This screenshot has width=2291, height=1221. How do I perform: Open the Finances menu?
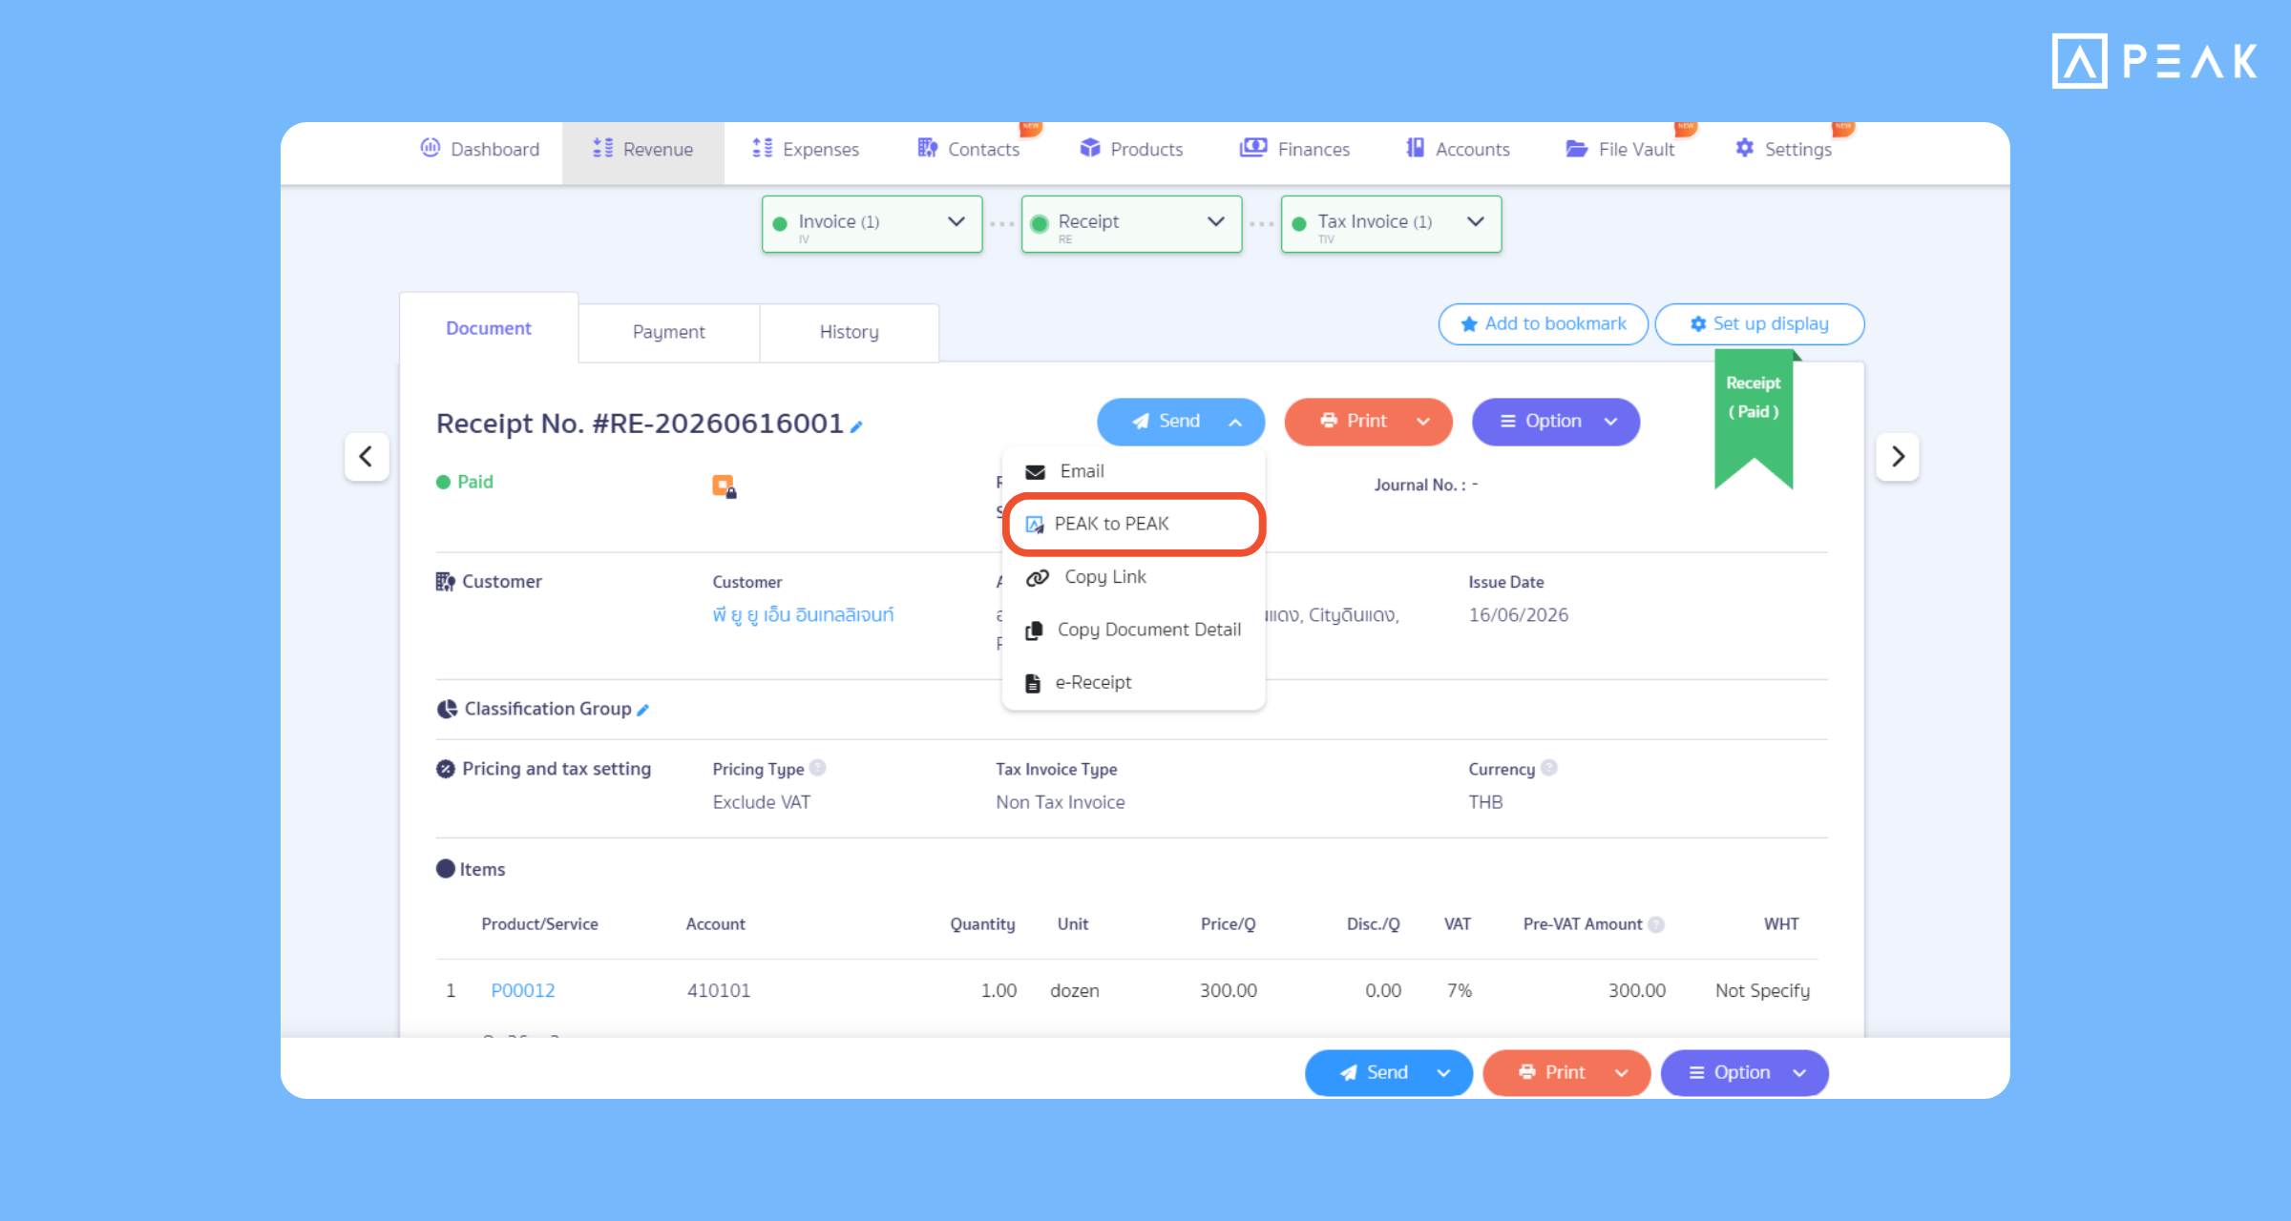click(x=1294, y=149)
